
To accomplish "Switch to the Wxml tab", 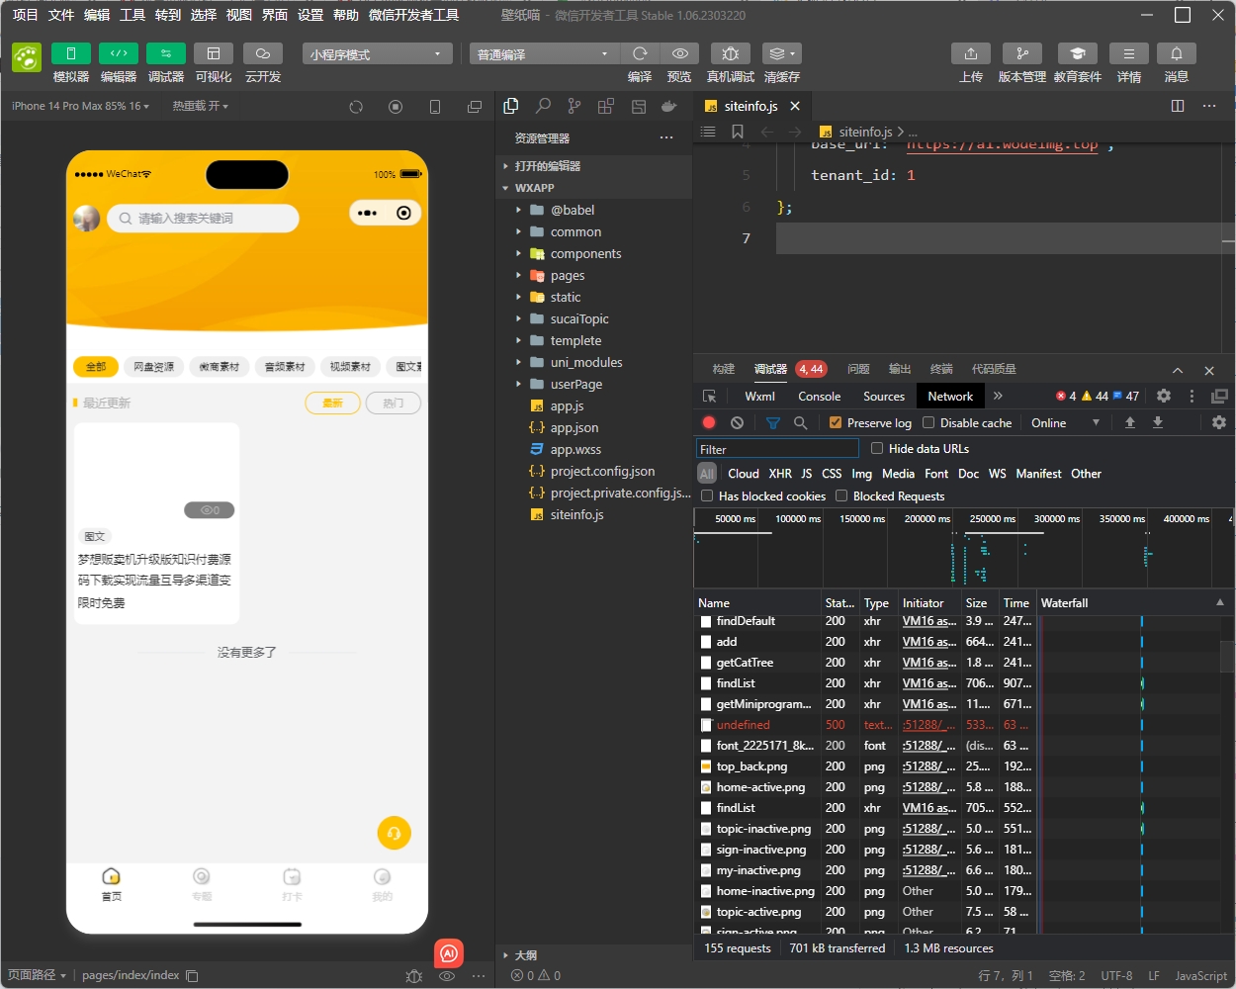I will click(759, 396).
